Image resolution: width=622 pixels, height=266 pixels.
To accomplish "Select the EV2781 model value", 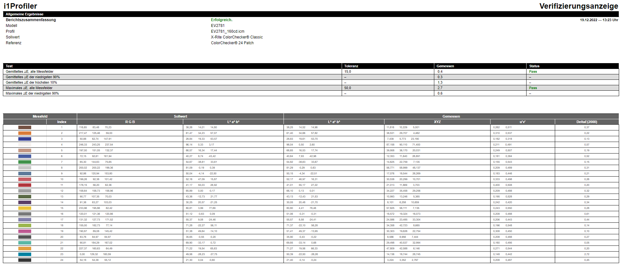I will pos(218,26).
